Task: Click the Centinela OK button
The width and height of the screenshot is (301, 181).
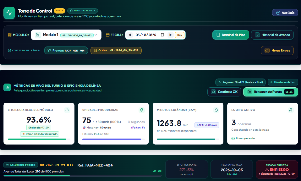Action: tap(224, 92)
